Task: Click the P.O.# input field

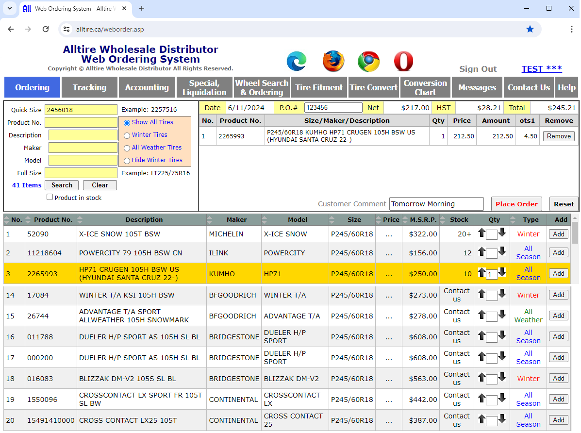Action: point(333,107)
